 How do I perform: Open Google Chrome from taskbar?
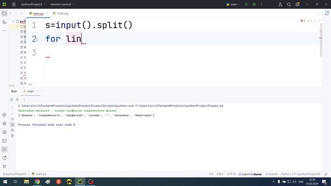pyautogui.click(x=37, y=181)
